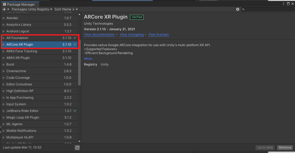Image resolution: width=295 pixels, height=153 pixels.
Task: Select the Multiplayer HLAPI package
Action: click(39, 137)
